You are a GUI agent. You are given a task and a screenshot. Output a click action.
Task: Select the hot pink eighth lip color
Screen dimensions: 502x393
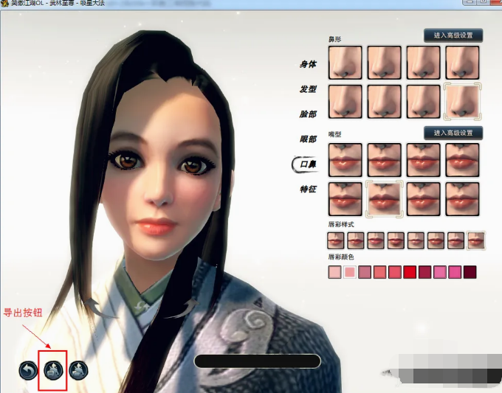tap(440, 272)
